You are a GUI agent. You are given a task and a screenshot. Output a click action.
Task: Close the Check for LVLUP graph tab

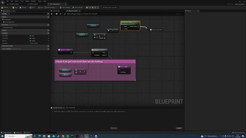80,11
